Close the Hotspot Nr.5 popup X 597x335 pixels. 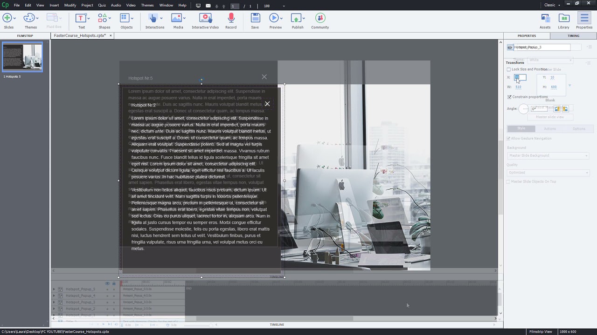point(264,77)
